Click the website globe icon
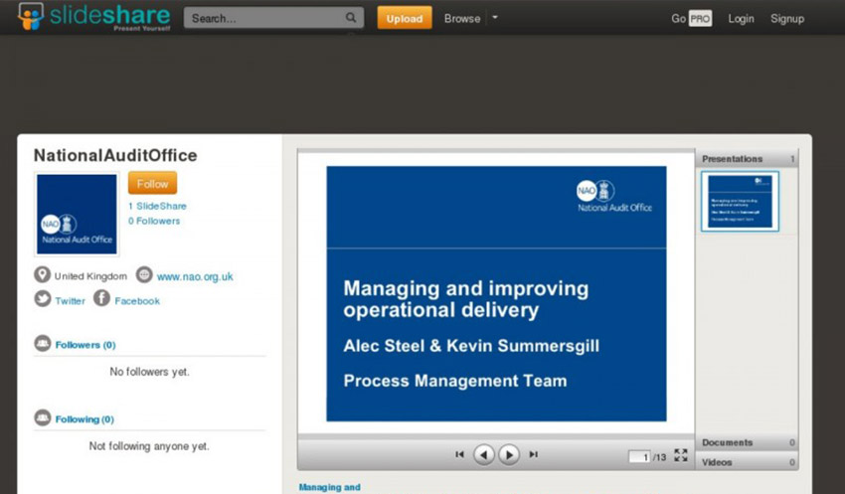This screenshot has width=845, height=494. tap(144, 274)
